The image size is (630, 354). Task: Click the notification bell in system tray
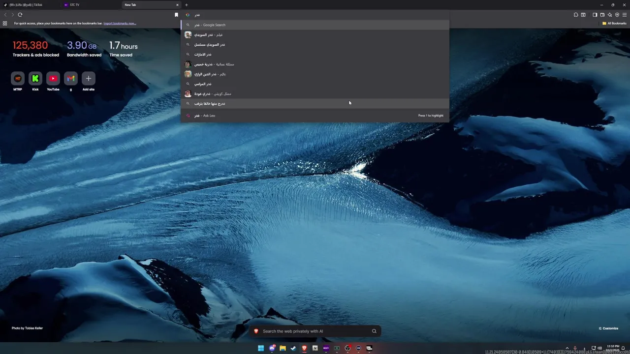coord(623,348)
